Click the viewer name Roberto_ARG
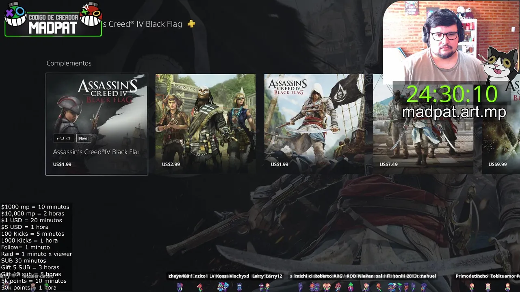 click(x=328, y=276)
